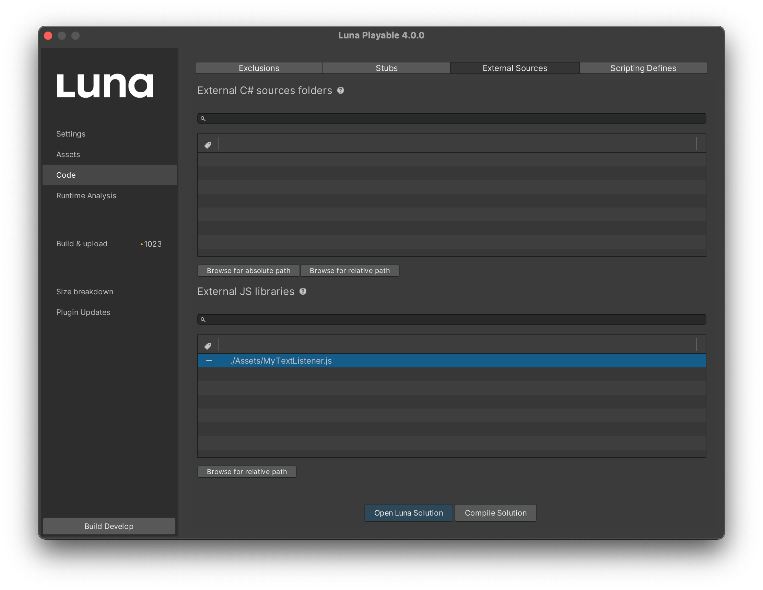763x590 pixels.
Task: Switch to the Exclusions tab
Action: [x=259, y=68]
